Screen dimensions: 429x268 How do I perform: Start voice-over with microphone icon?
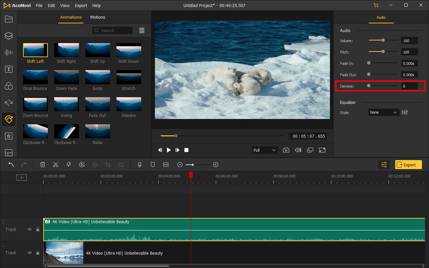[140, 165]
